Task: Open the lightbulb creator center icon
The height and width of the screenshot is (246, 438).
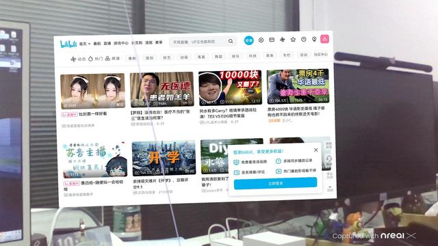Action: tap(314, 39)
